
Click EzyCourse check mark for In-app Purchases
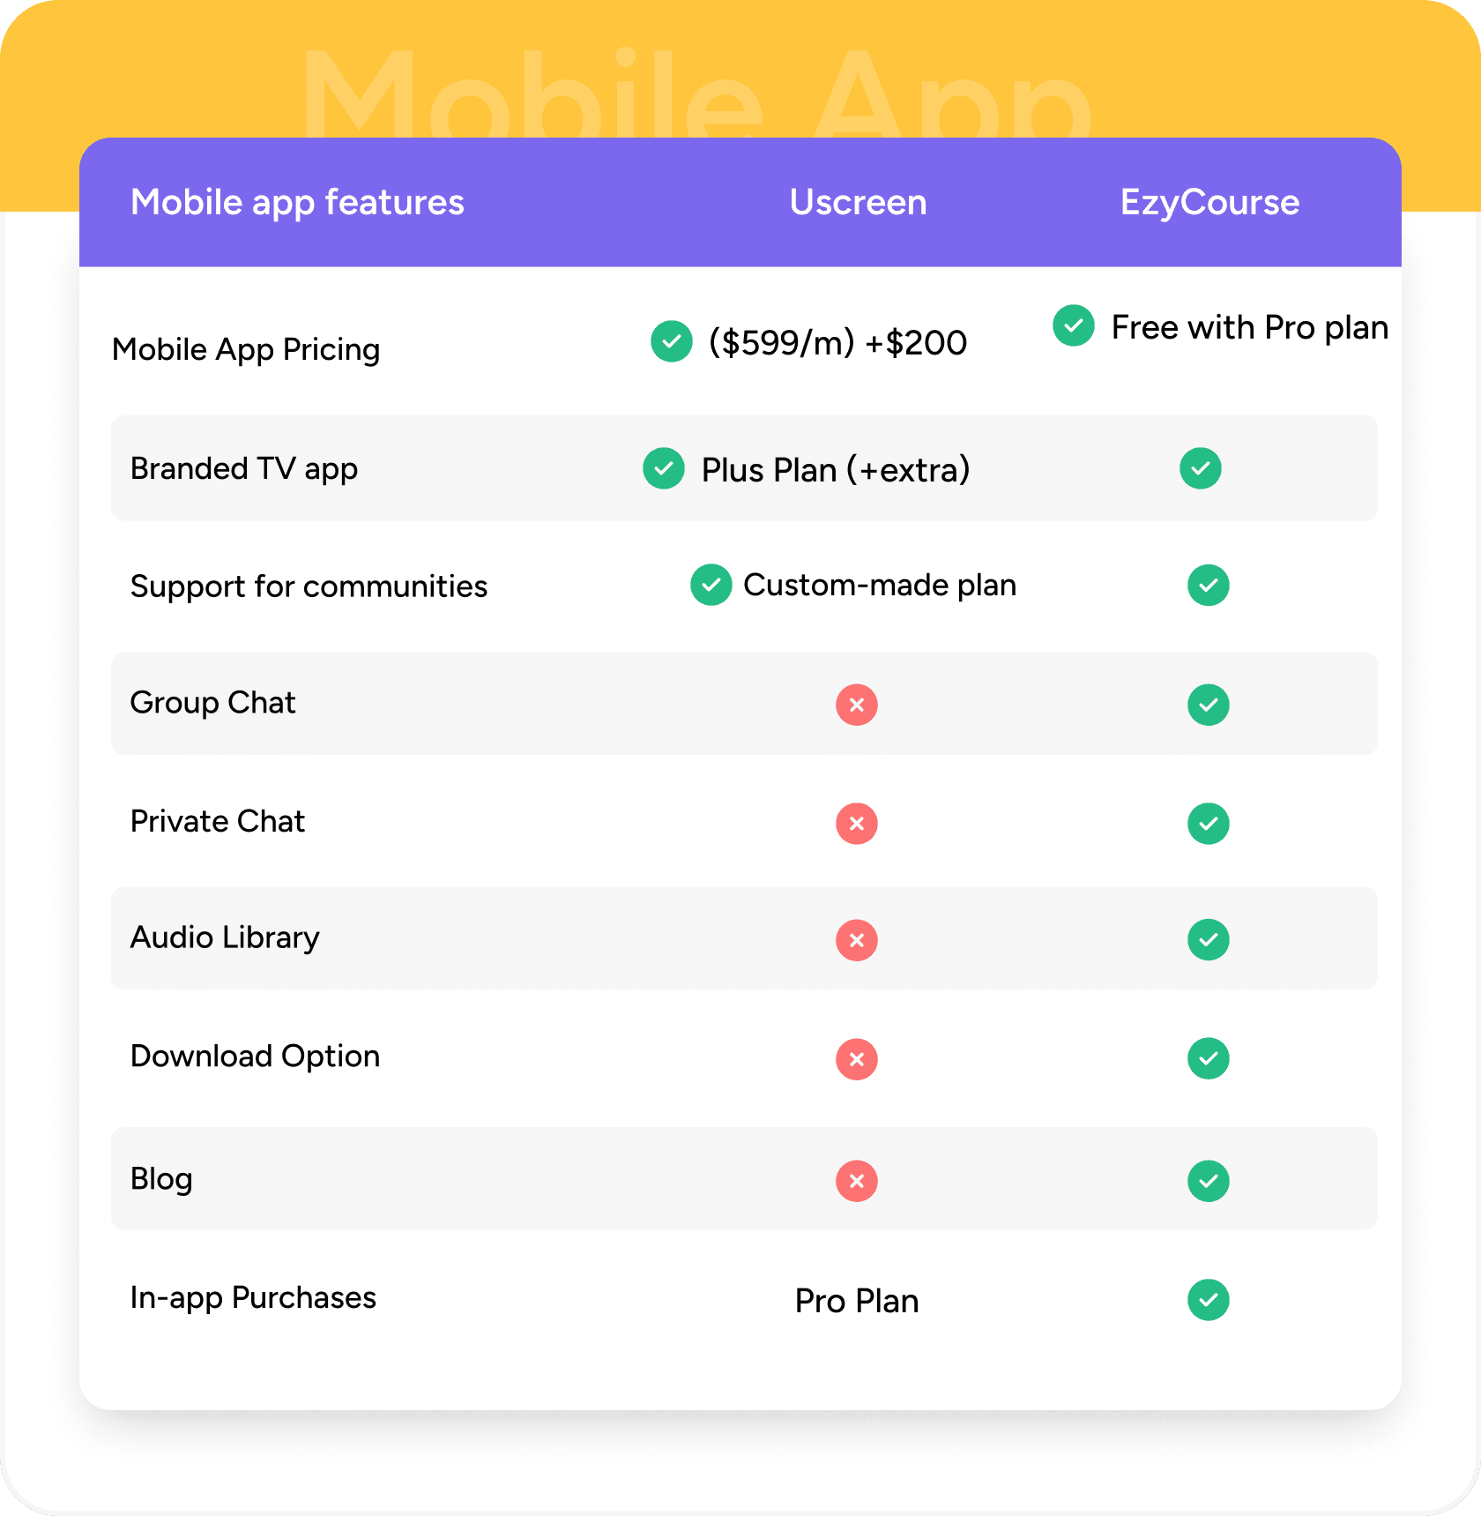tap(1209, 1300)
